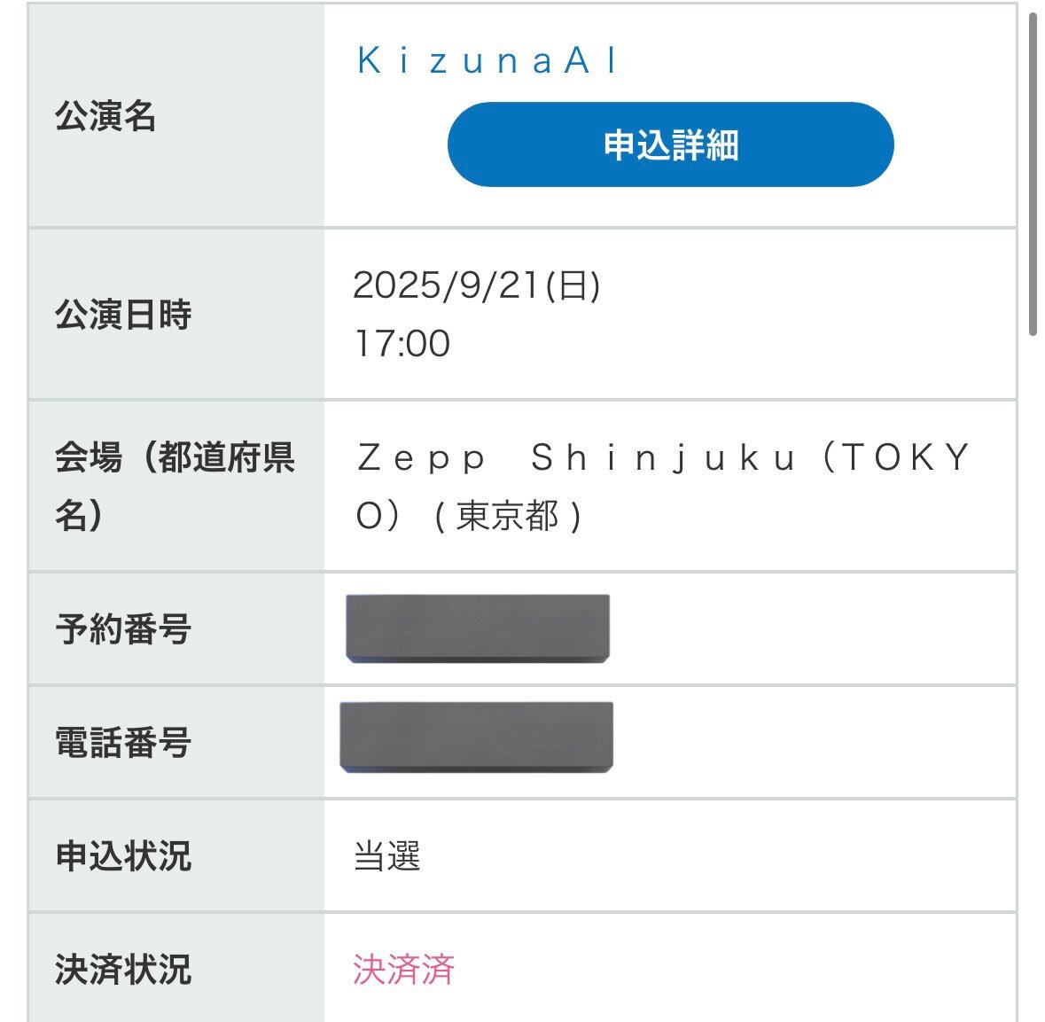Click the 17:00 start time
The height and width of the screenshot is (1022, 1045).
402,343
